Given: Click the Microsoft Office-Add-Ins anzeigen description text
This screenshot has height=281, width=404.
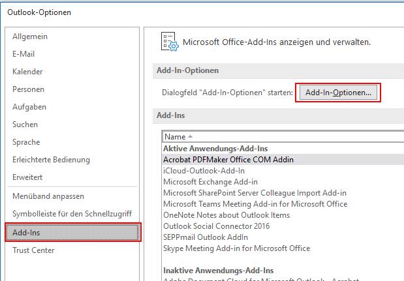Looking at the screenshot, I should (277, 42).
